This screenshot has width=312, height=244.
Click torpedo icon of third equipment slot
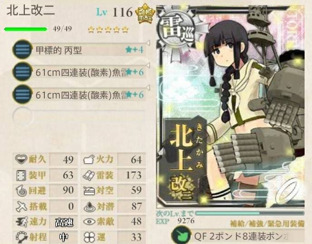point(22,94)
